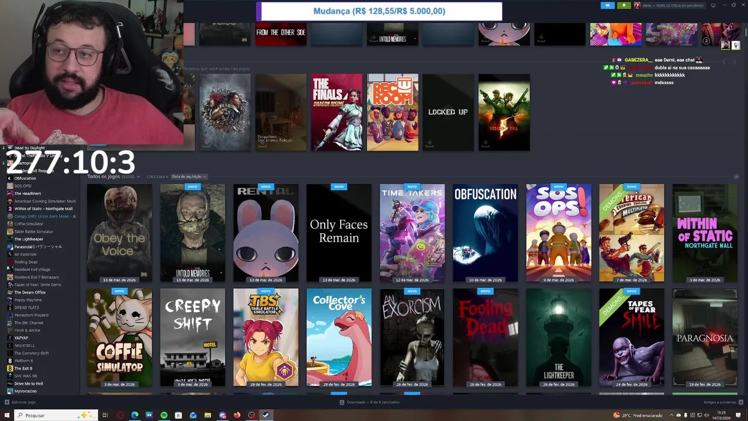Select Table Battle Simulator in the sidebar
This screenshot has height=421, width=748.
coord(33,232)
